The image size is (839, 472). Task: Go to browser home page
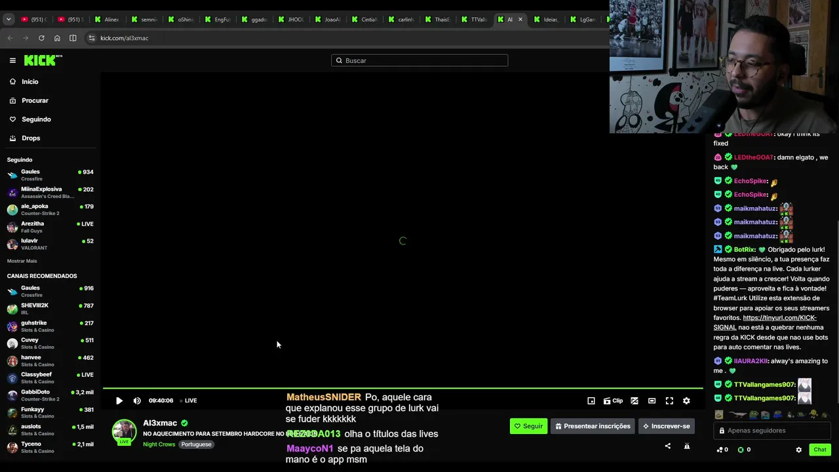coord(57,38)
